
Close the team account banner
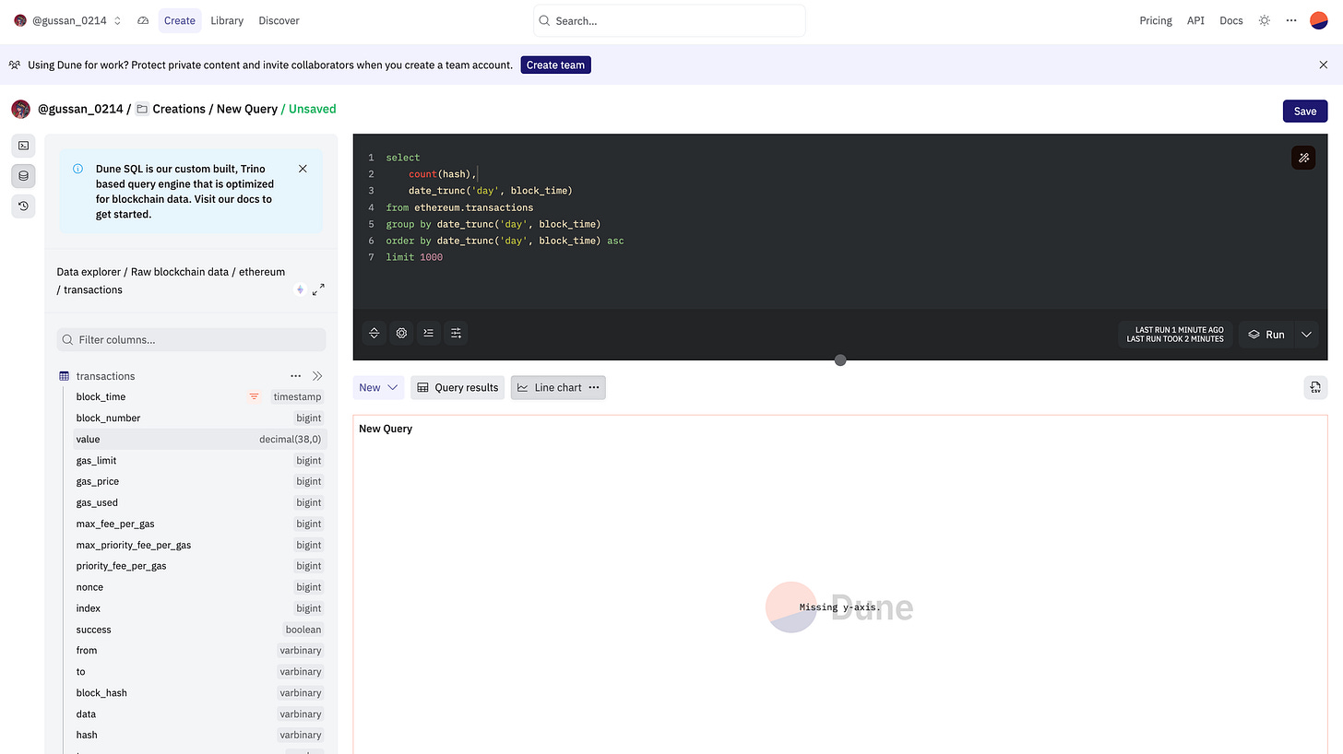pyautogui.click(x=1324, y=65)
